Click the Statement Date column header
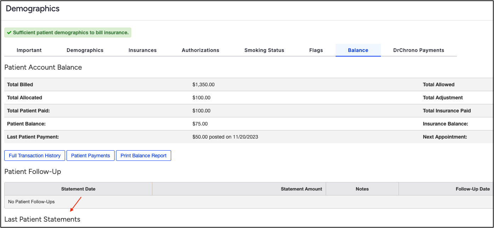 78,189
